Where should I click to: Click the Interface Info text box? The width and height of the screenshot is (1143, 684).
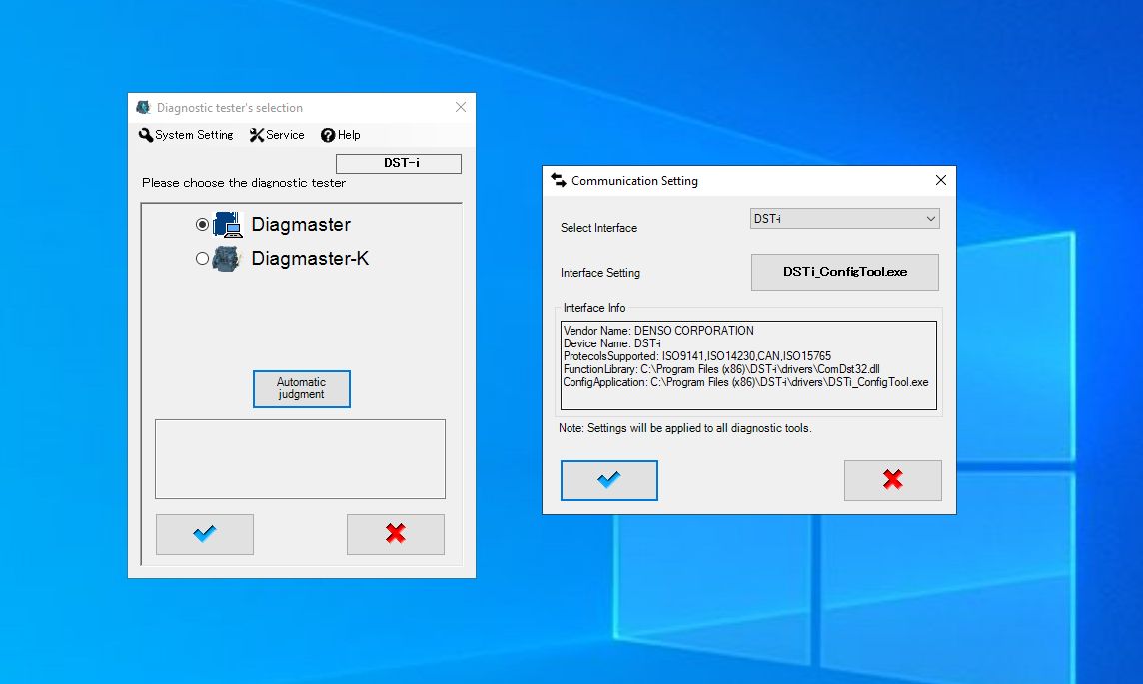748,364
